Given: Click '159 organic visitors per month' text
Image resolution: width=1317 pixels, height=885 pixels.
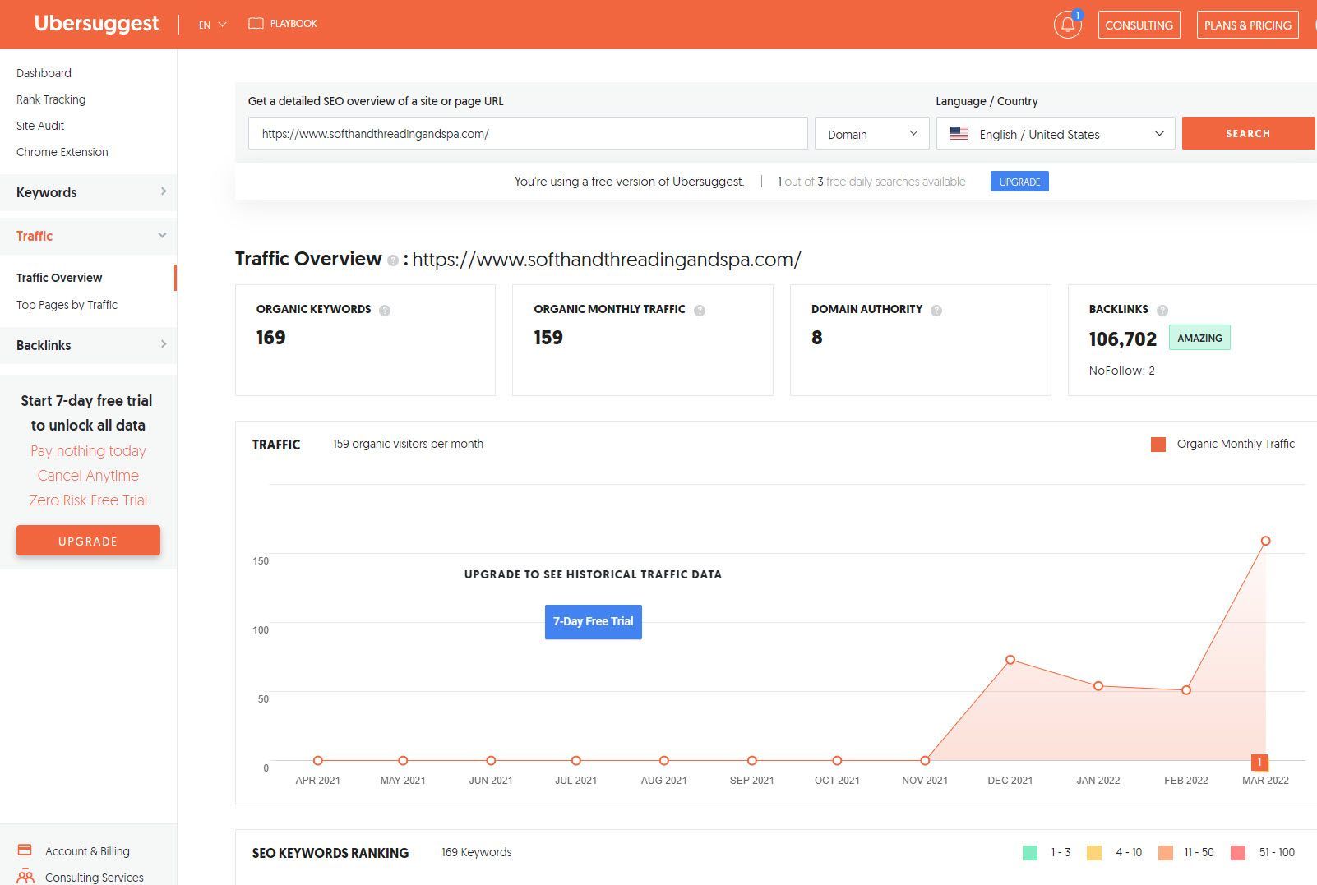Looking at the screenshot, I should point(408,444).
